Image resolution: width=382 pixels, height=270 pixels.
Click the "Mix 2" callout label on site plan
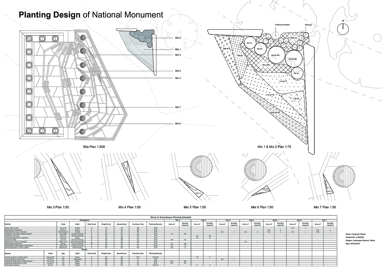178,38
